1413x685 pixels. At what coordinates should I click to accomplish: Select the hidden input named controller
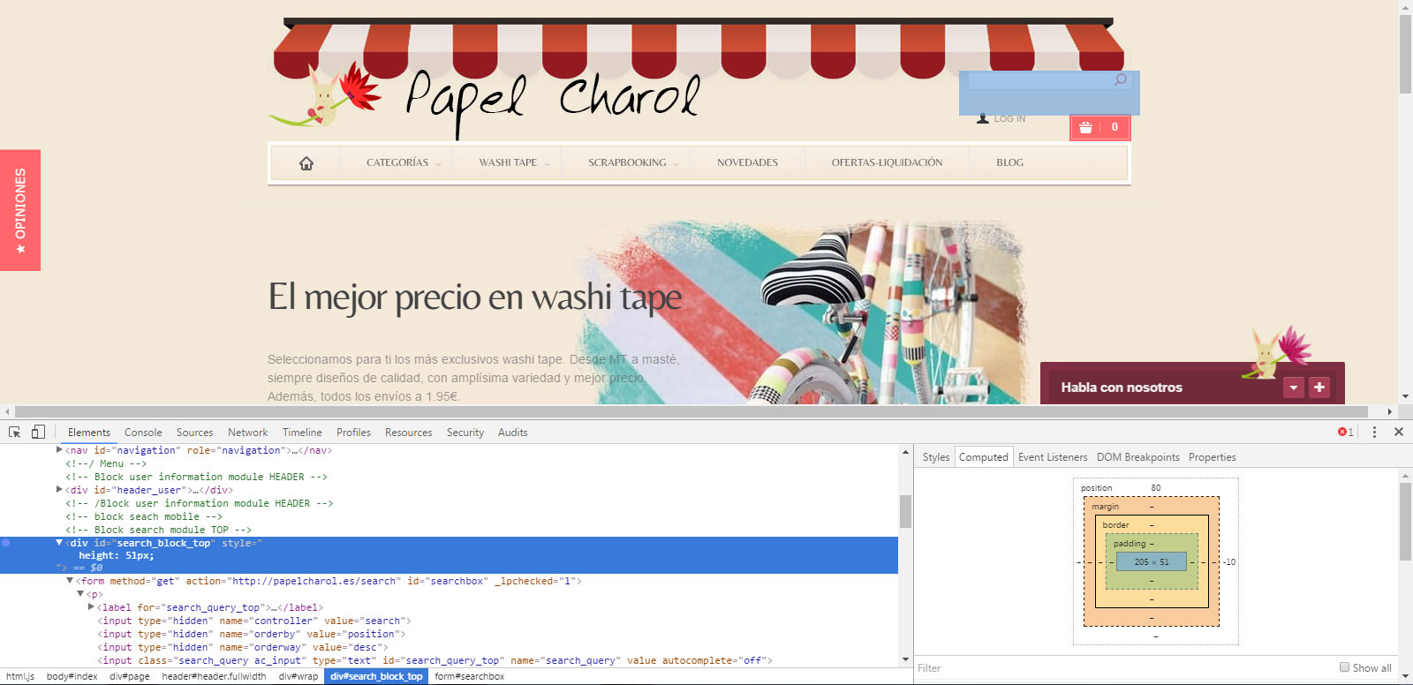[254, 621]
